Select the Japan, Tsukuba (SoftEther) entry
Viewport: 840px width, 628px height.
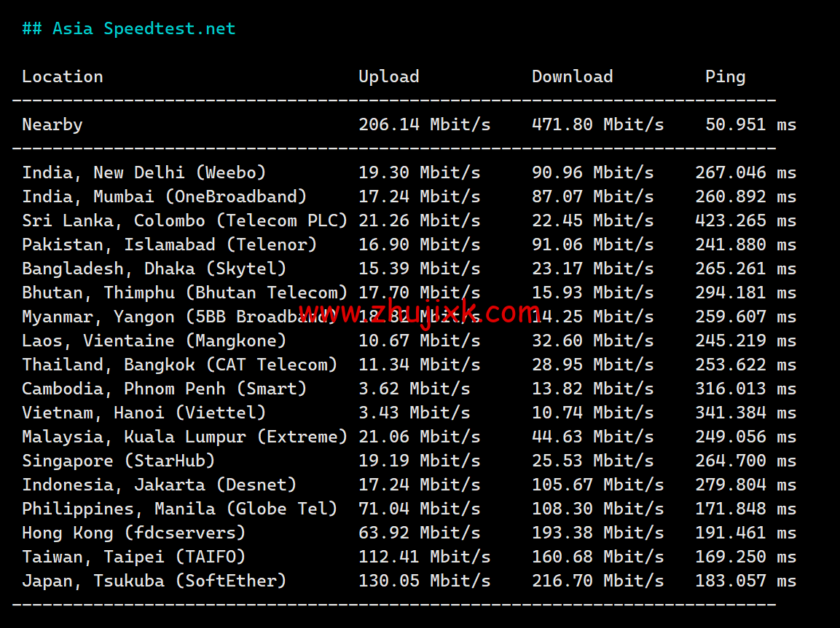point(154,580)
